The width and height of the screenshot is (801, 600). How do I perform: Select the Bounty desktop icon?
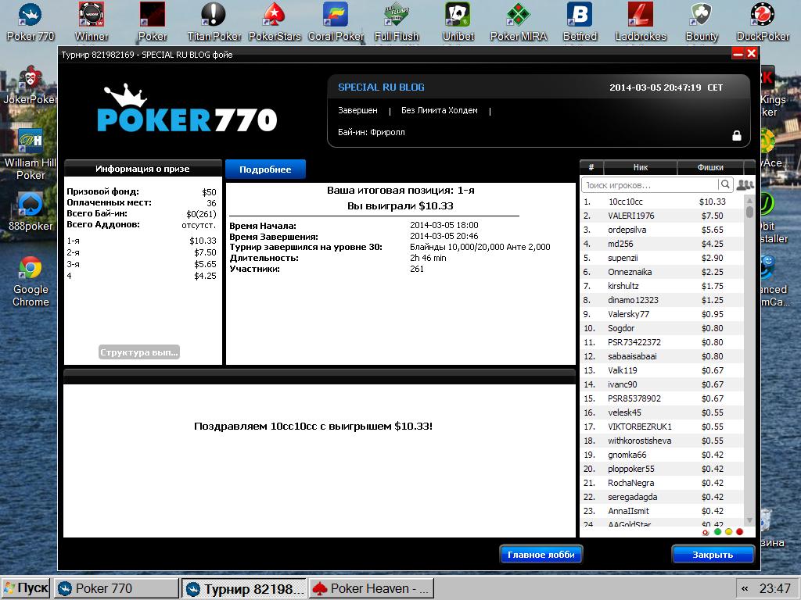click(702, 21)
